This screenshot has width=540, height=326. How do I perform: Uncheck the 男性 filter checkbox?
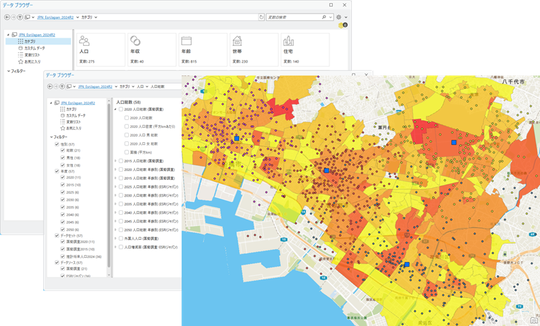pyautogui.click(x=63, y=158)
